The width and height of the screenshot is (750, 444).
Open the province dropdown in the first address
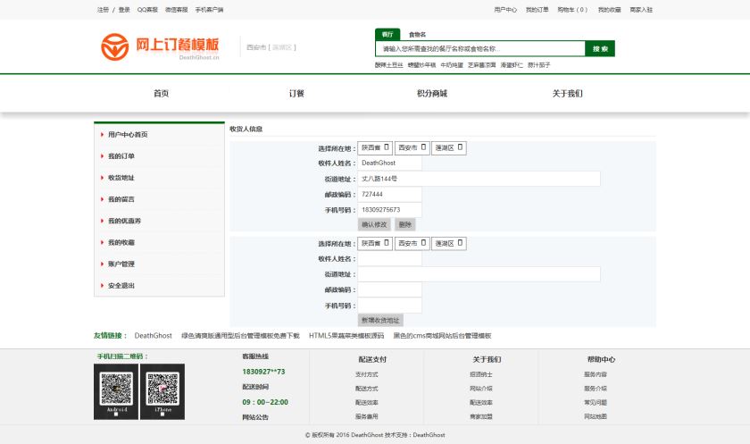pos(375,147)
